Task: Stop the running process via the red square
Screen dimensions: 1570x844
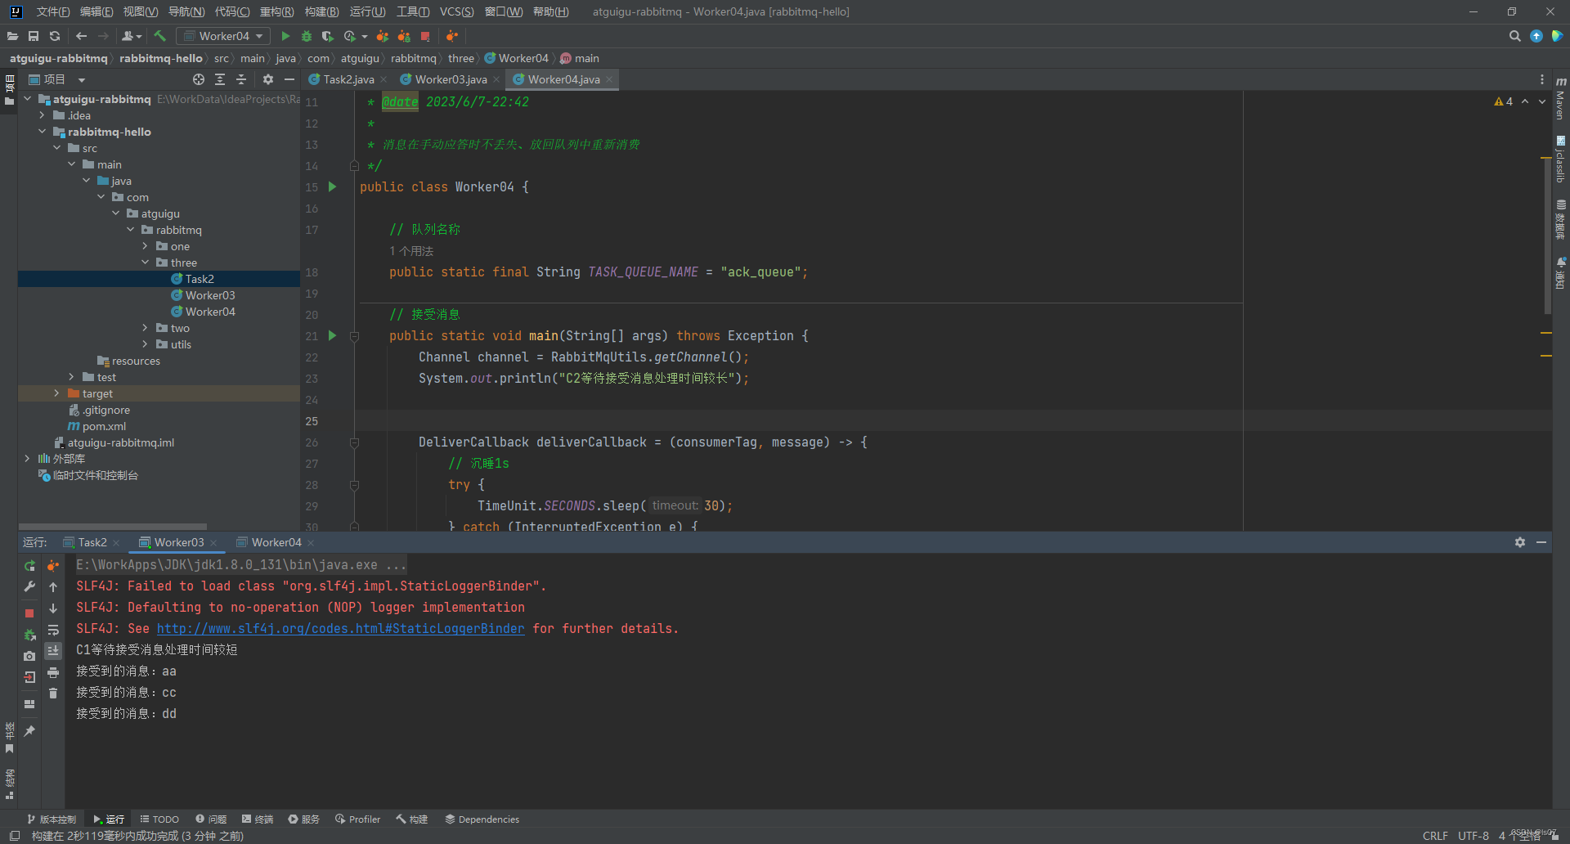Action: pos(425,36)
